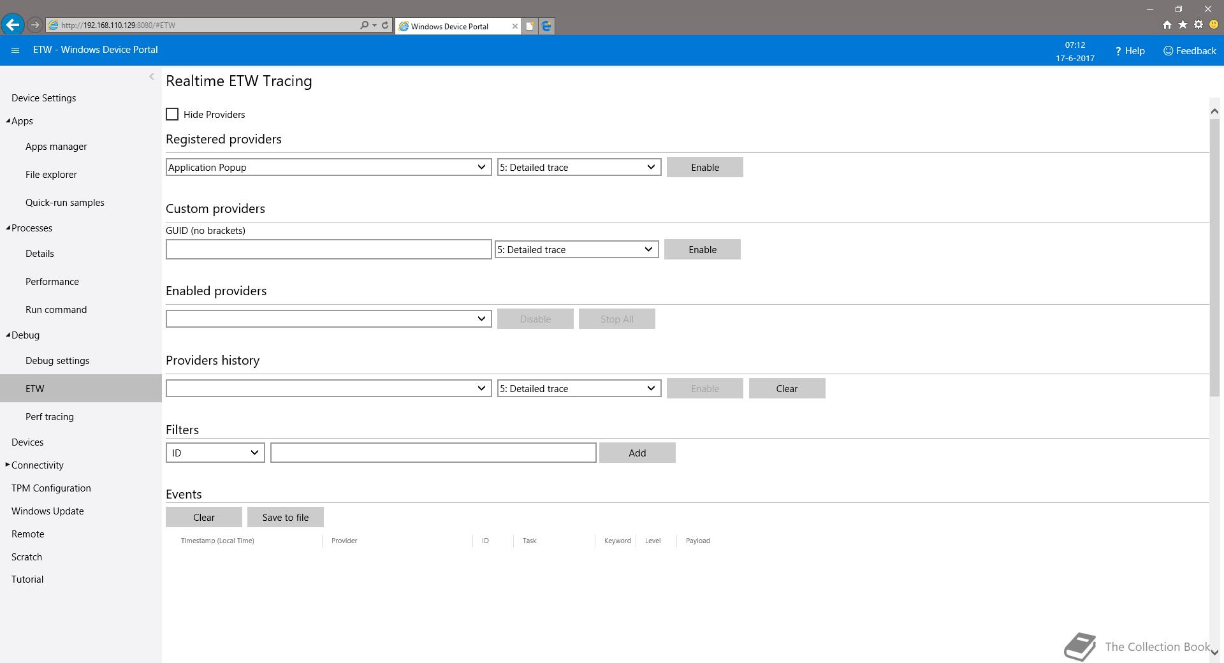The width and height of the screenshot is (1224, 663).
Task: Open the Feedback link in header
Action: (x=1190, y=50)
